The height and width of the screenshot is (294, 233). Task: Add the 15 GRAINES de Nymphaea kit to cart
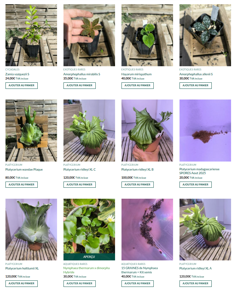[137, 284]
